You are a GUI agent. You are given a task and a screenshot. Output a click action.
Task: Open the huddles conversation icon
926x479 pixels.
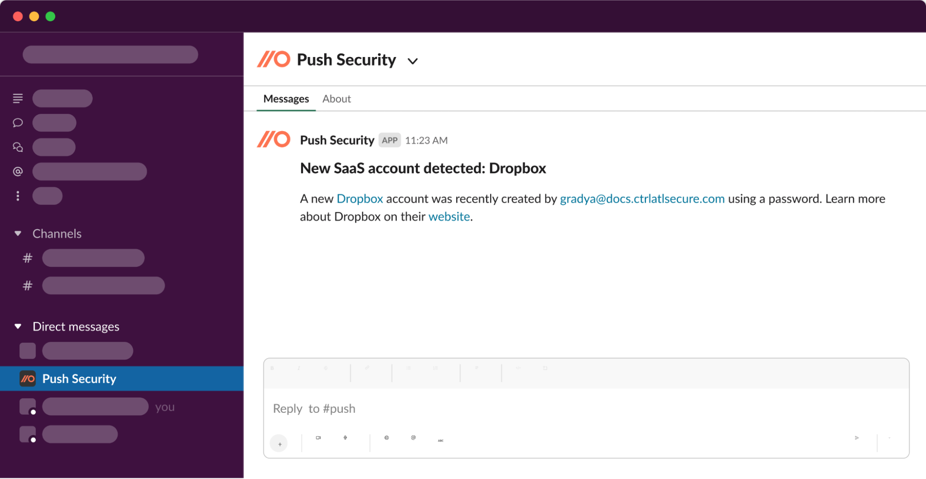[x=18, y=147]
